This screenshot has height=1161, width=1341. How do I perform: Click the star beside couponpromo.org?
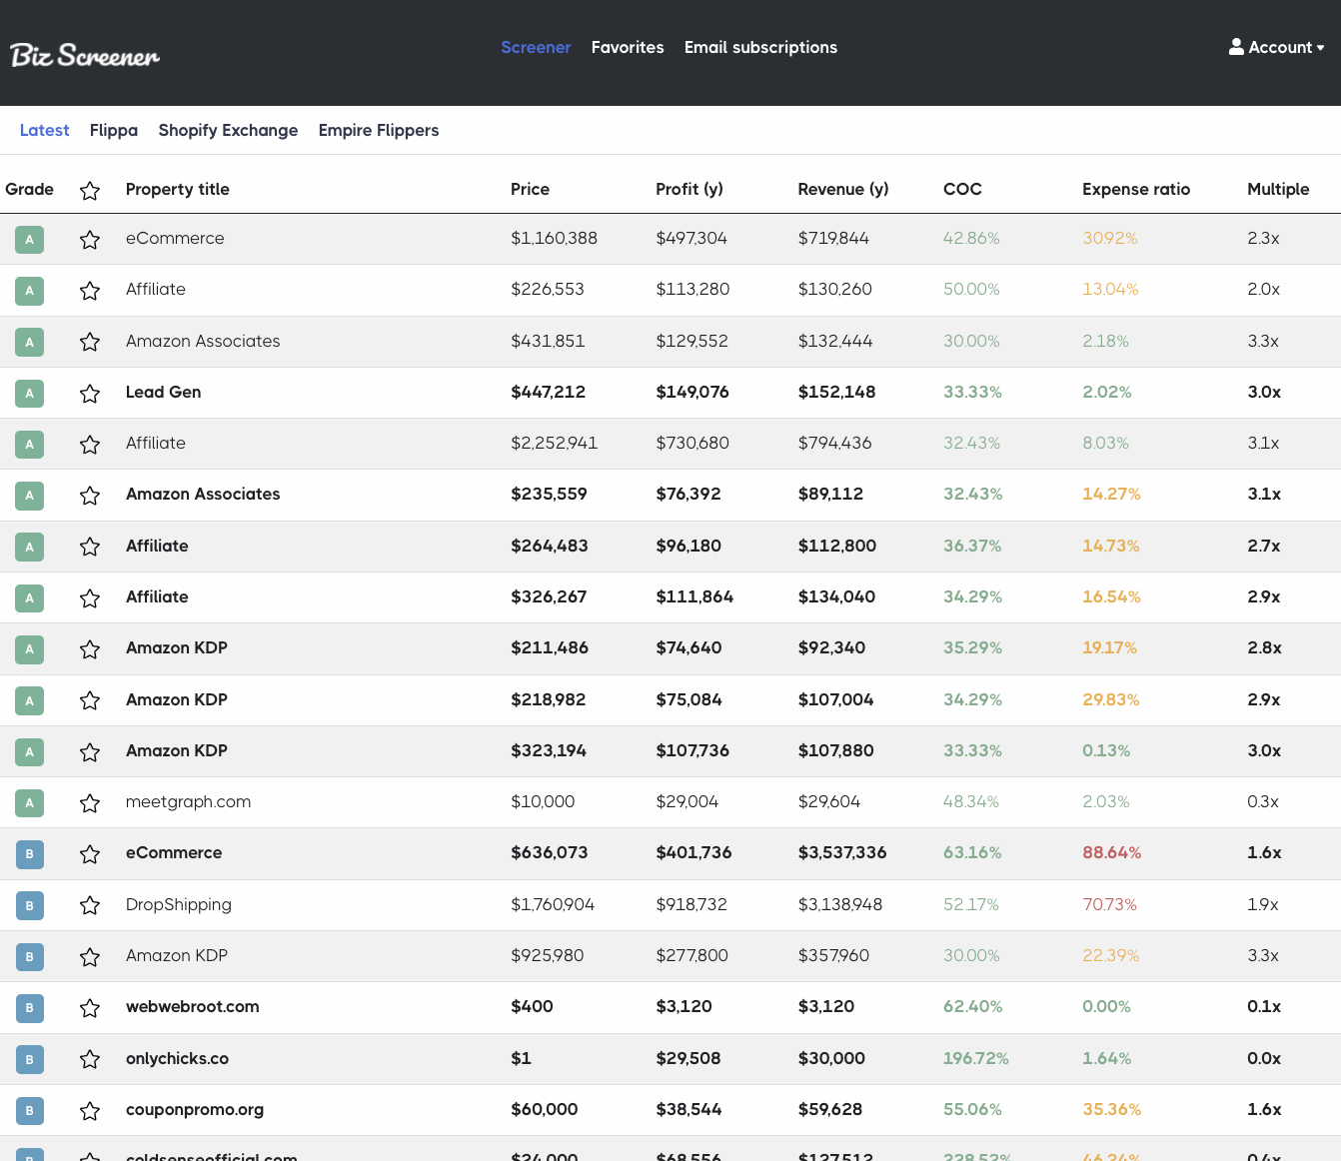click(90, 1111)
